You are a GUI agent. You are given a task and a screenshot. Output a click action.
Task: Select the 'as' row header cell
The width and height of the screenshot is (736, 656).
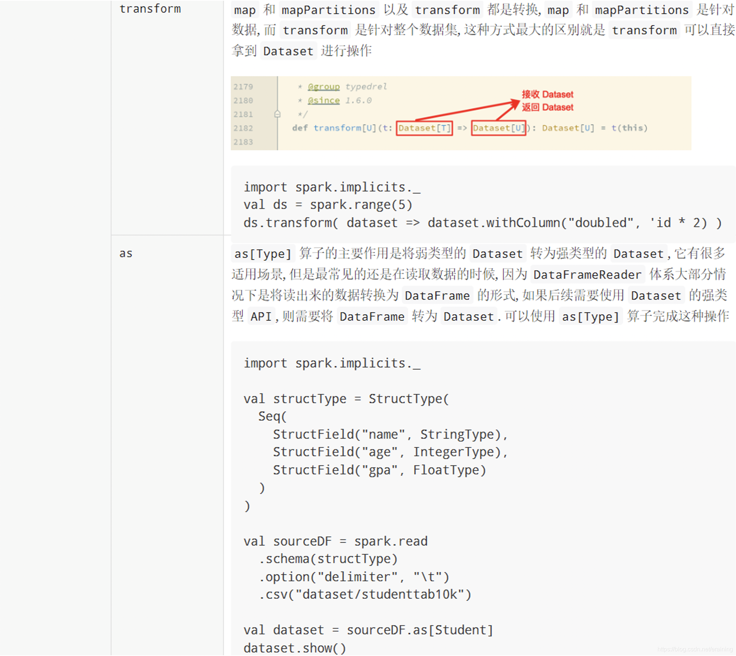pos(126,253)
